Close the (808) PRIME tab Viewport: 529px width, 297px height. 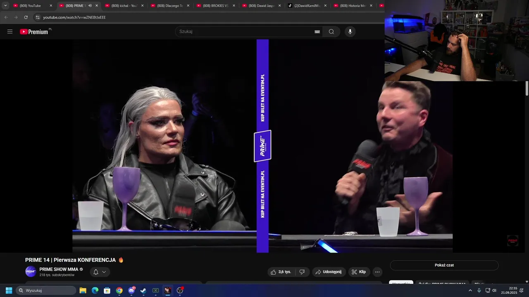pos(97,6)
